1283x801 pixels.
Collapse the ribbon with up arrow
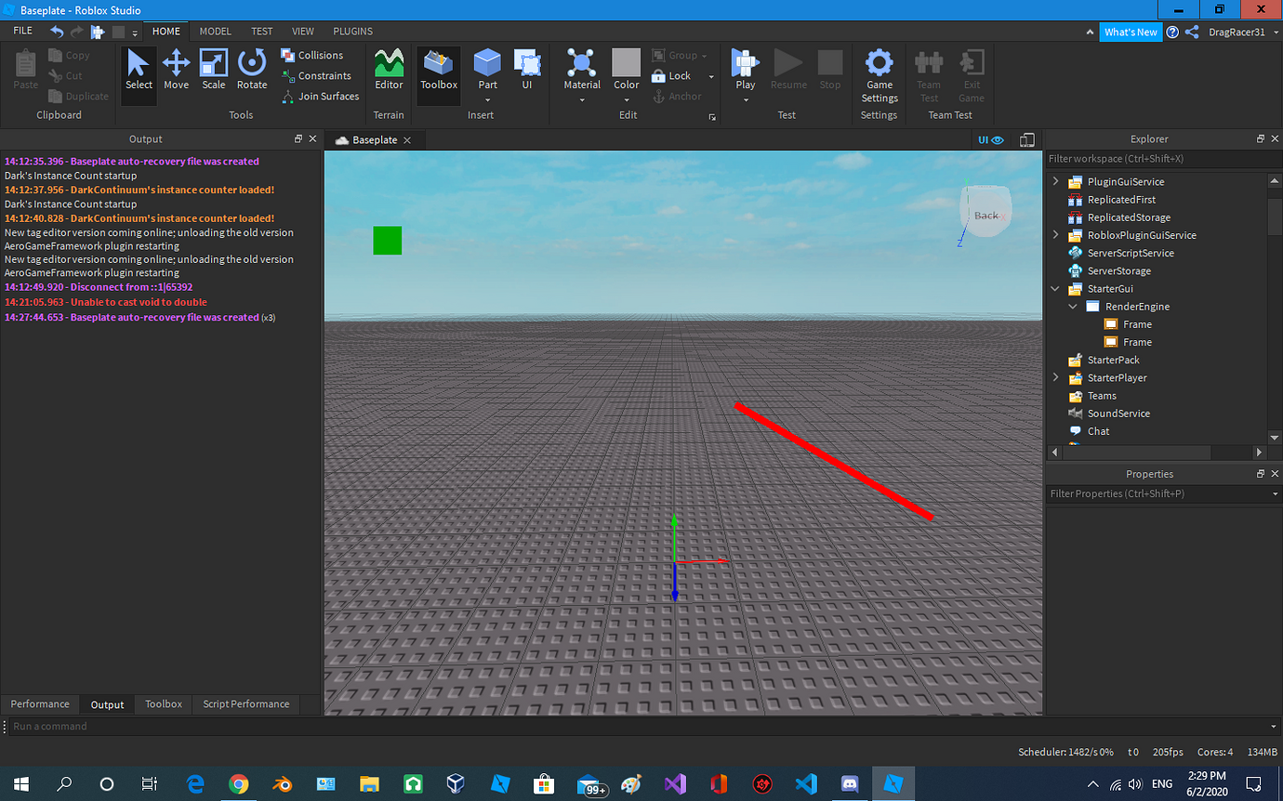(x=1091, y=32)
